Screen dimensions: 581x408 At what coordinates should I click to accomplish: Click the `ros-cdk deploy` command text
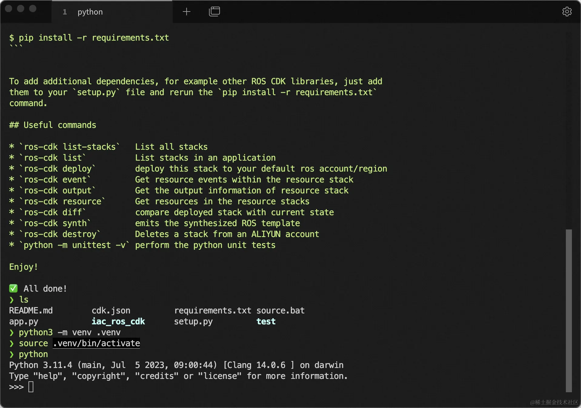point(58,169)
